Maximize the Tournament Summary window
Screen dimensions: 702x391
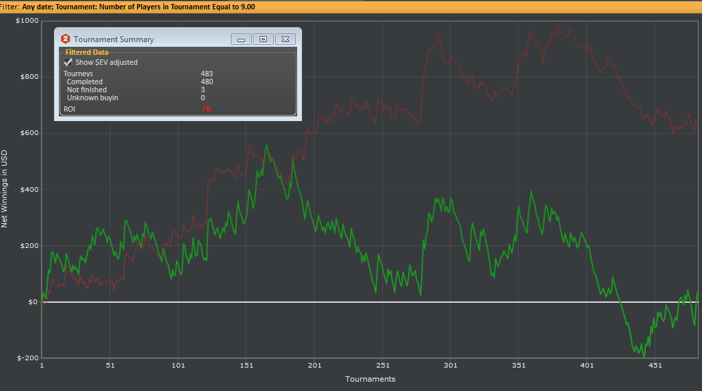[263, 39]
